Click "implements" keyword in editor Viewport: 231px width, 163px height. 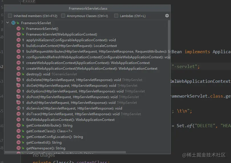click(x=197, y=52)
